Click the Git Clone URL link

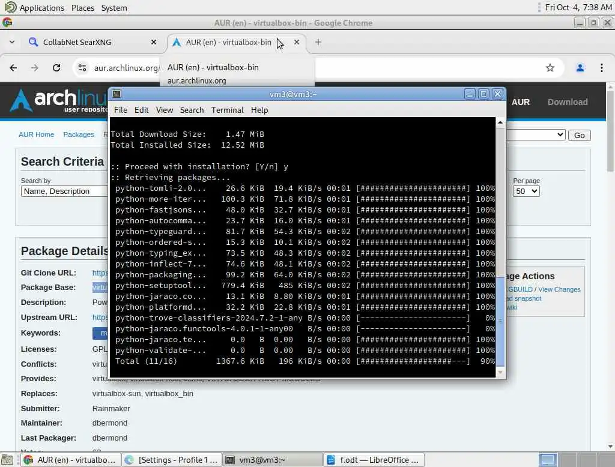click(x=100, y=273)
